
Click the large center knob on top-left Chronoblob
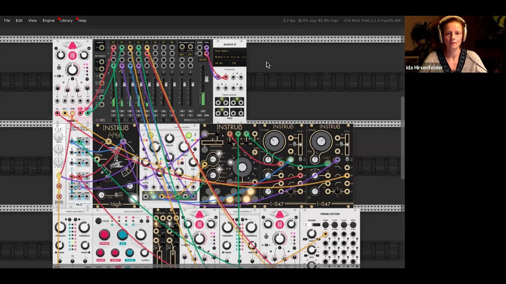coord(72,70)
